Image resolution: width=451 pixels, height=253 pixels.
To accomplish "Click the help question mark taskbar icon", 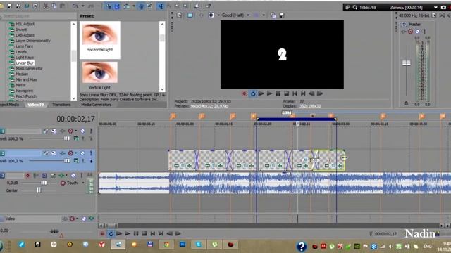I will (301, 247).
